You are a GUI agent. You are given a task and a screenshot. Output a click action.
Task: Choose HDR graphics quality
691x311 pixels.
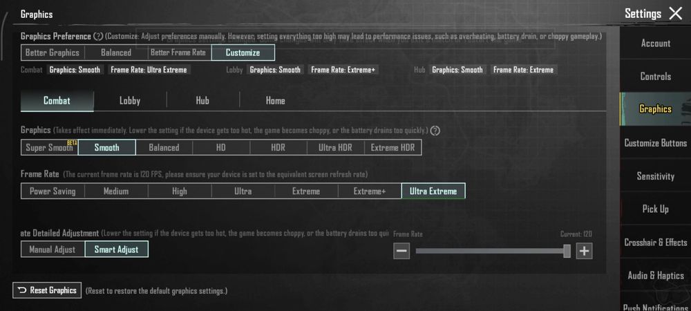tap(278, 148)
